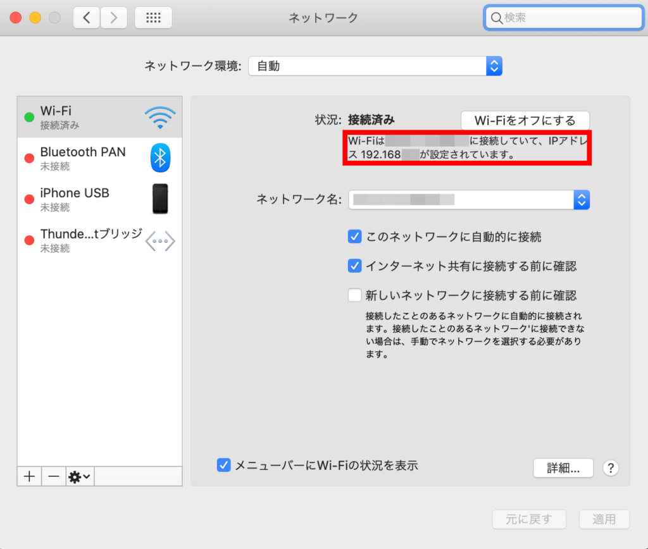Click the magnifier icon in search field
The width and height of the screenshot is (648, 549).
click(x=496, y=18)
